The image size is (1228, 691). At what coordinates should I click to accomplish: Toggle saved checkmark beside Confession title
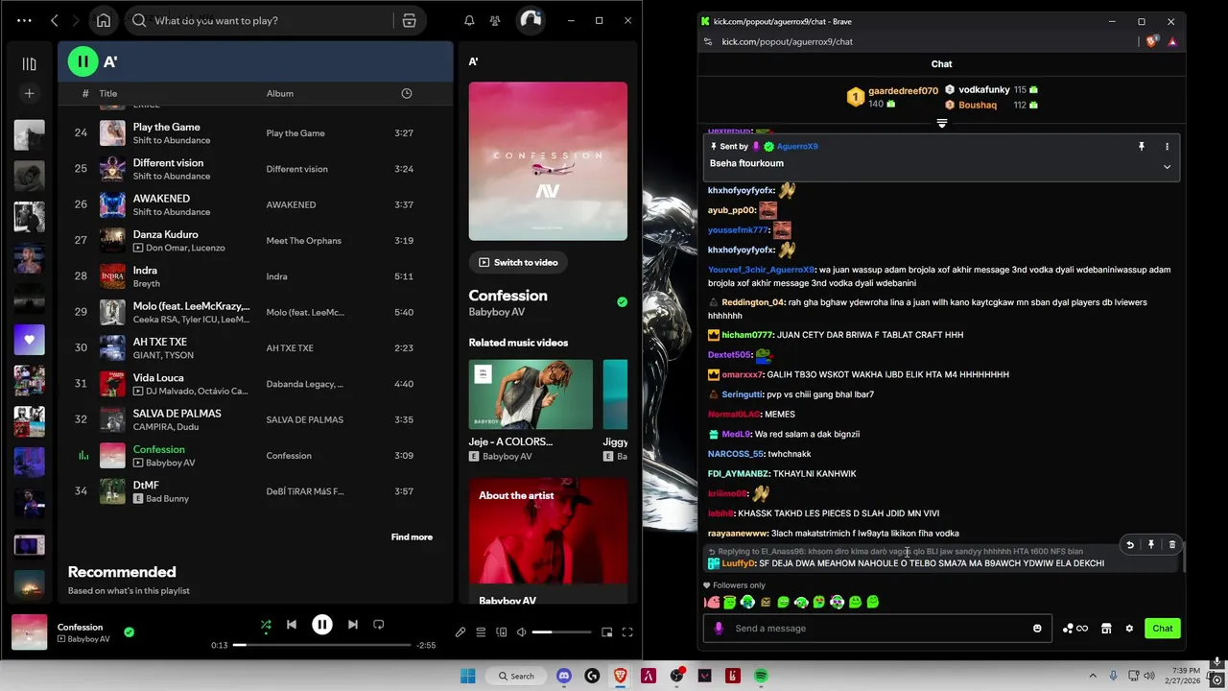(x=622, y=302)
